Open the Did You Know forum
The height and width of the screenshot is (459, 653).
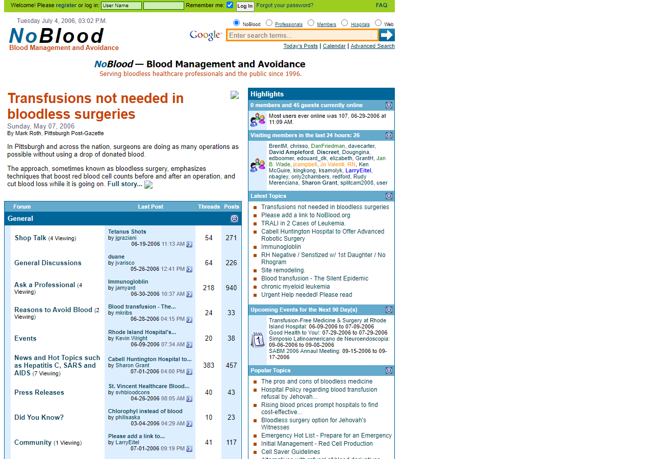[x=39, y=418]
